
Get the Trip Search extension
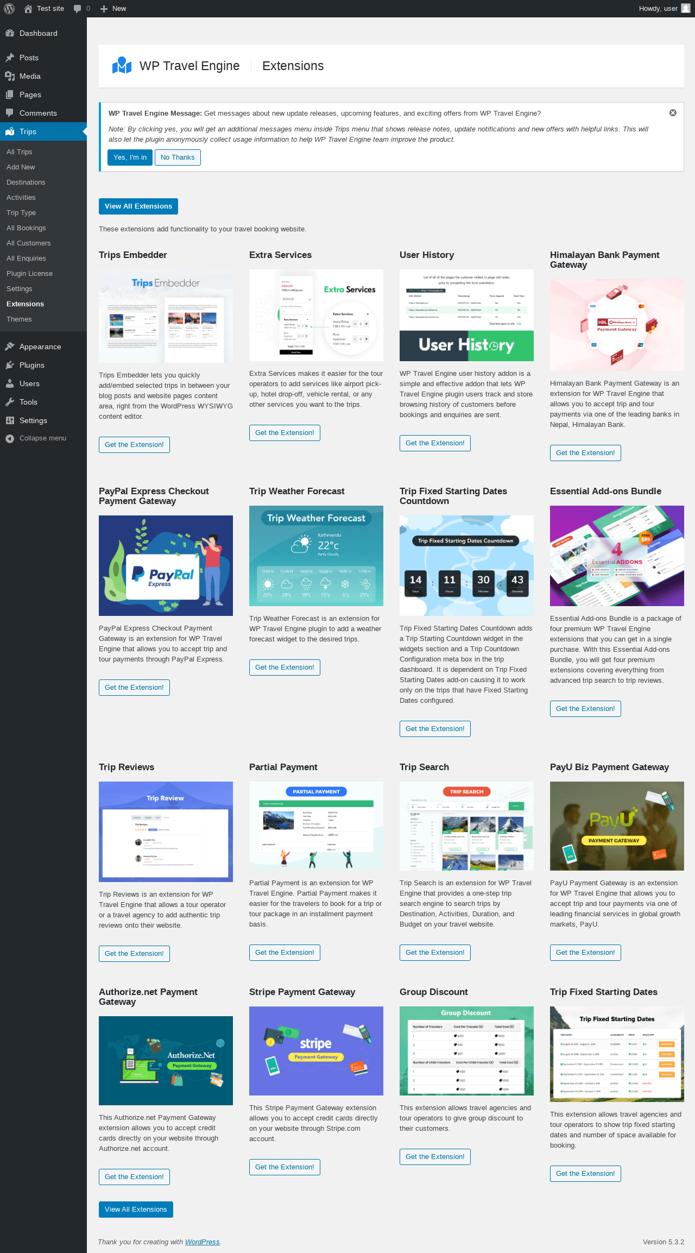435,953
